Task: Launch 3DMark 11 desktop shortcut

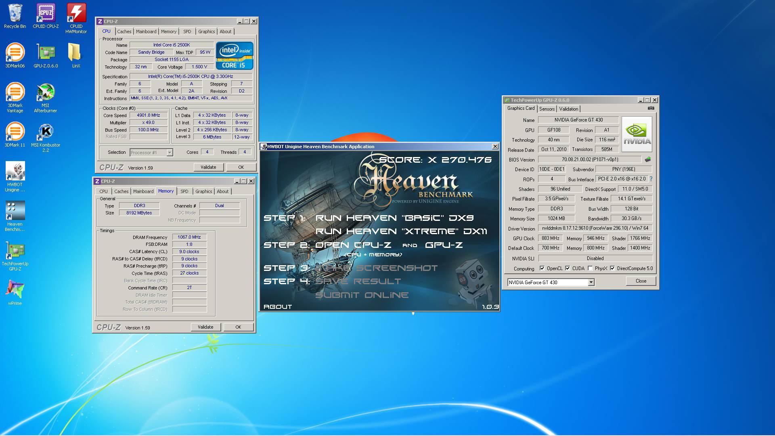Action: pyautogui.click(x=15, y=135)
